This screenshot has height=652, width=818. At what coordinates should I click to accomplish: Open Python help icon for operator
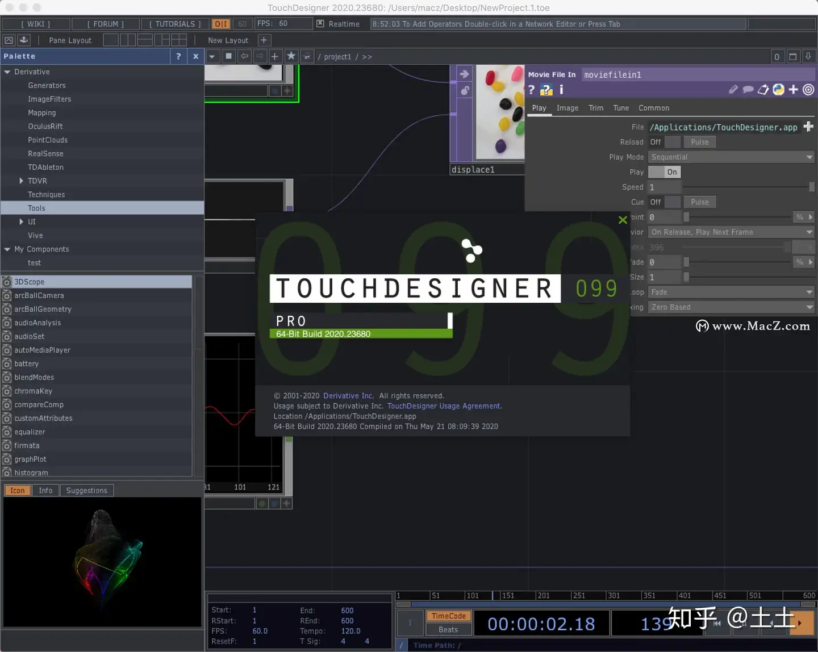(546, 90)
